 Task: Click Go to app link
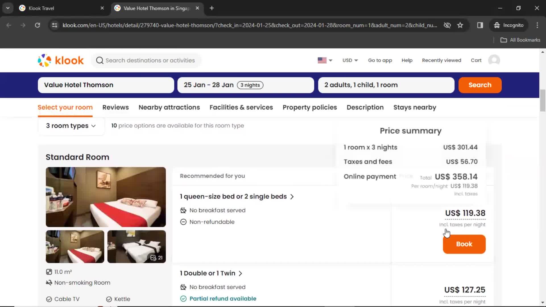pyautogui.click(x=380, y=60)
